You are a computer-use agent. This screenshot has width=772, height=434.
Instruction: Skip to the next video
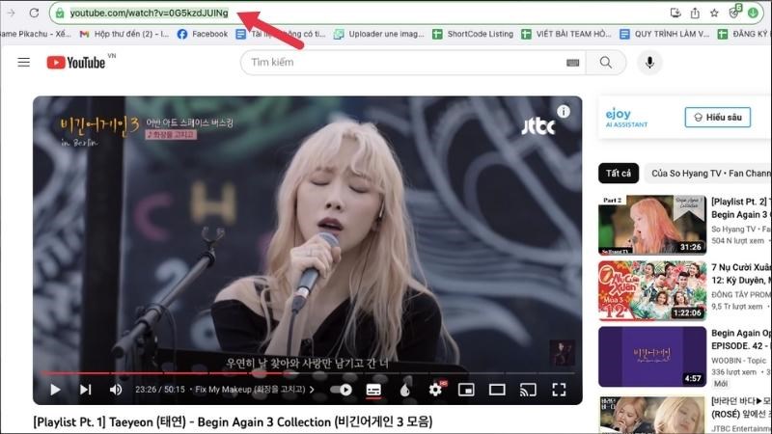85,390
